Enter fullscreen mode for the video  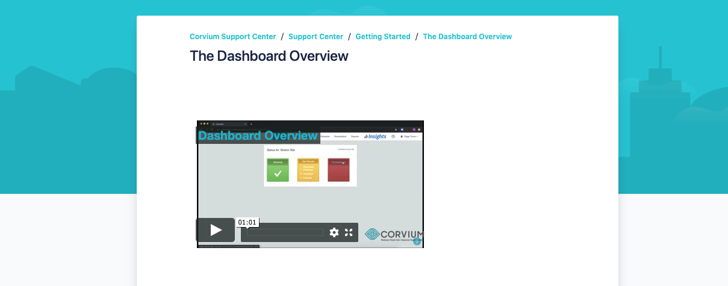coord(349,232)
